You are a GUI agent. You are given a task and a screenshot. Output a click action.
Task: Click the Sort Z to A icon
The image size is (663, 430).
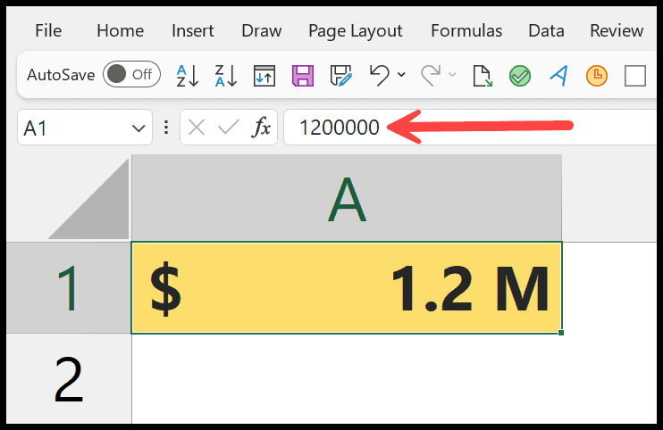click(x=226, y=76)
